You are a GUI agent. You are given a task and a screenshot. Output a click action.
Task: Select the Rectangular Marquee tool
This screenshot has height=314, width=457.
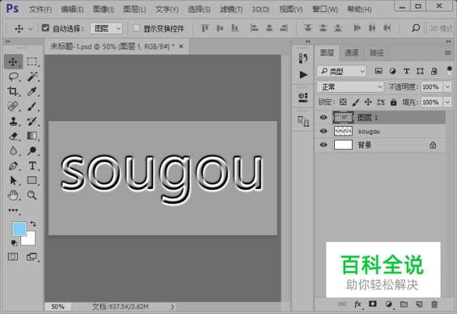pos(32,62)
